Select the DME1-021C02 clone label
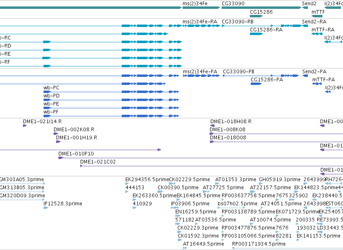 (x=98, y=162)
